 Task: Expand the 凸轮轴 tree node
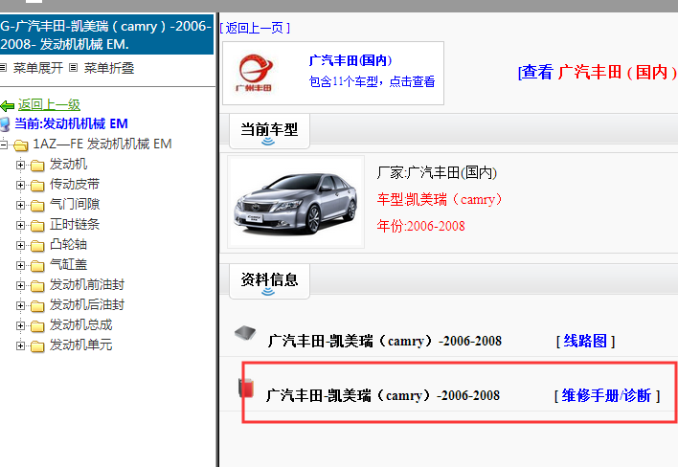click(20, 245)
